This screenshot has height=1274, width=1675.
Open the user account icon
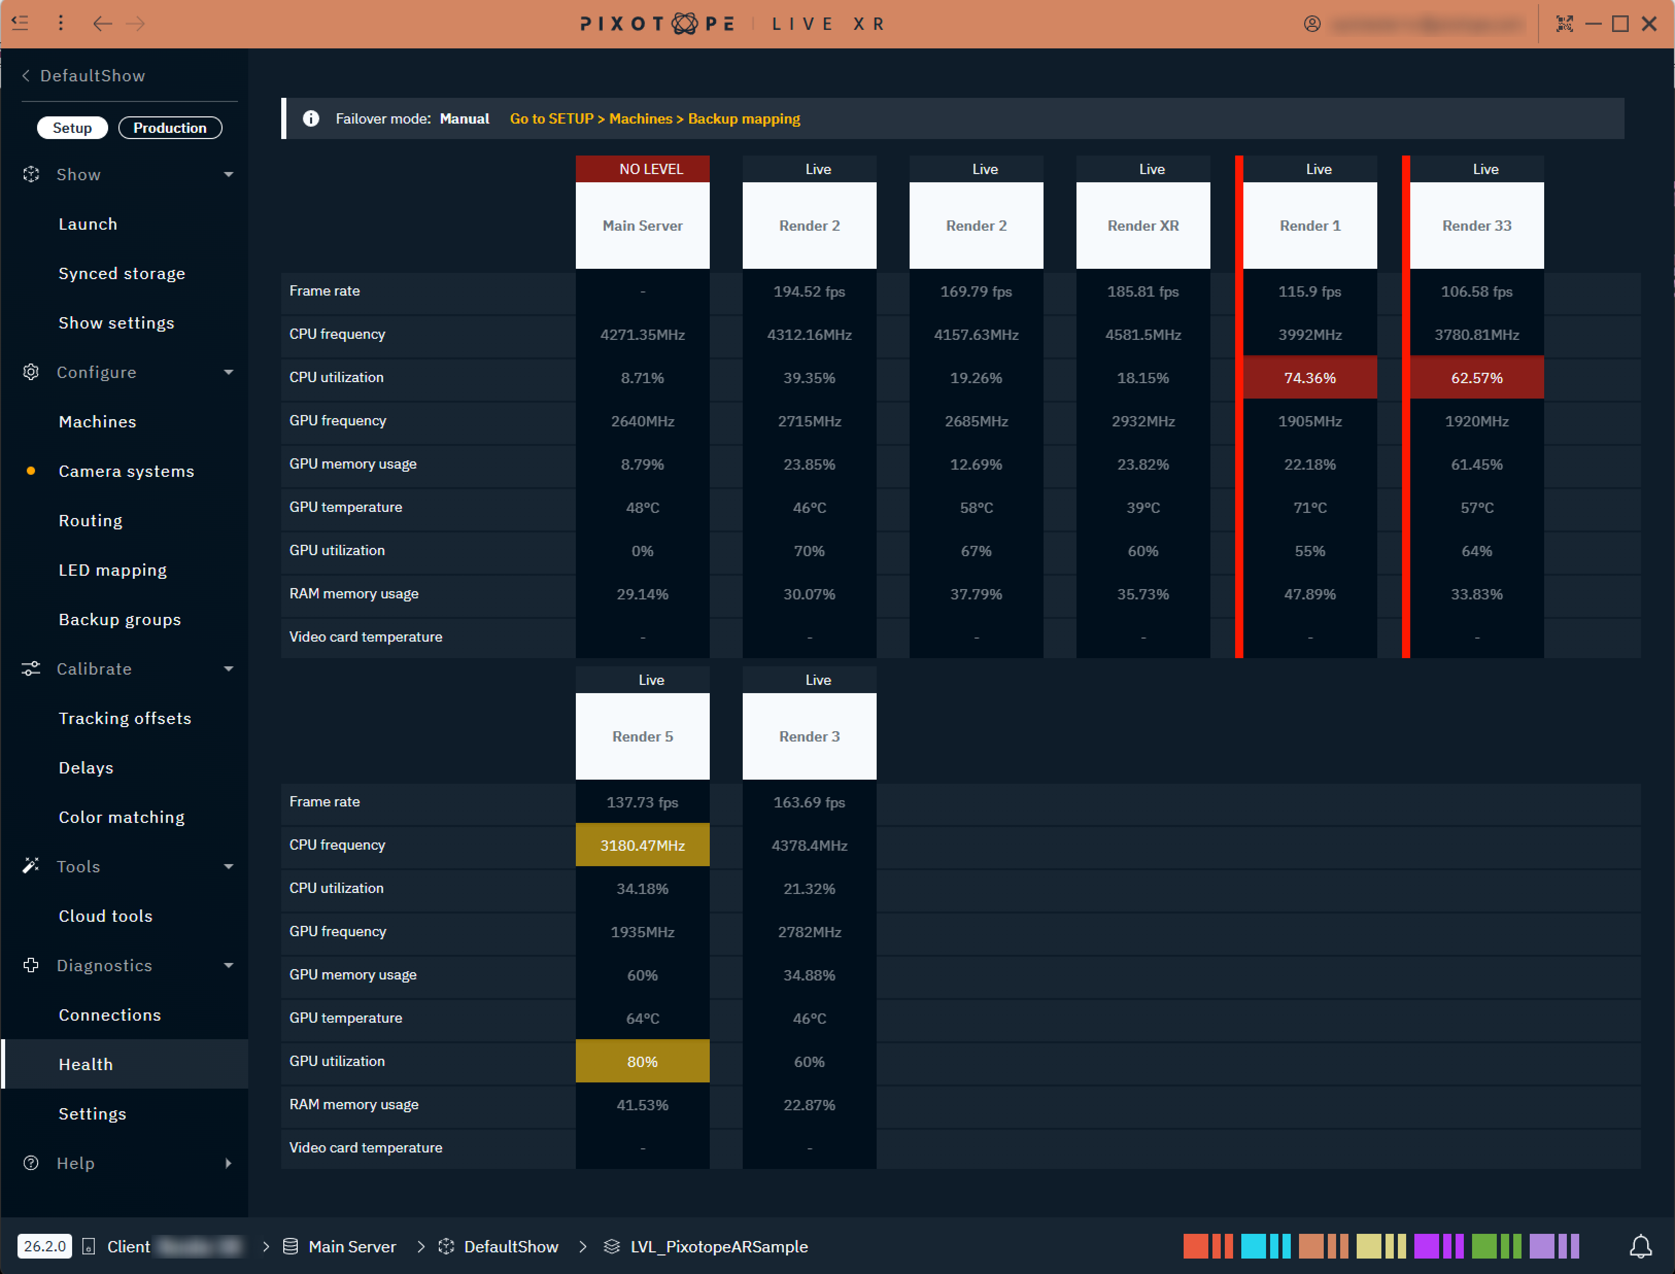click(1312, 24)
